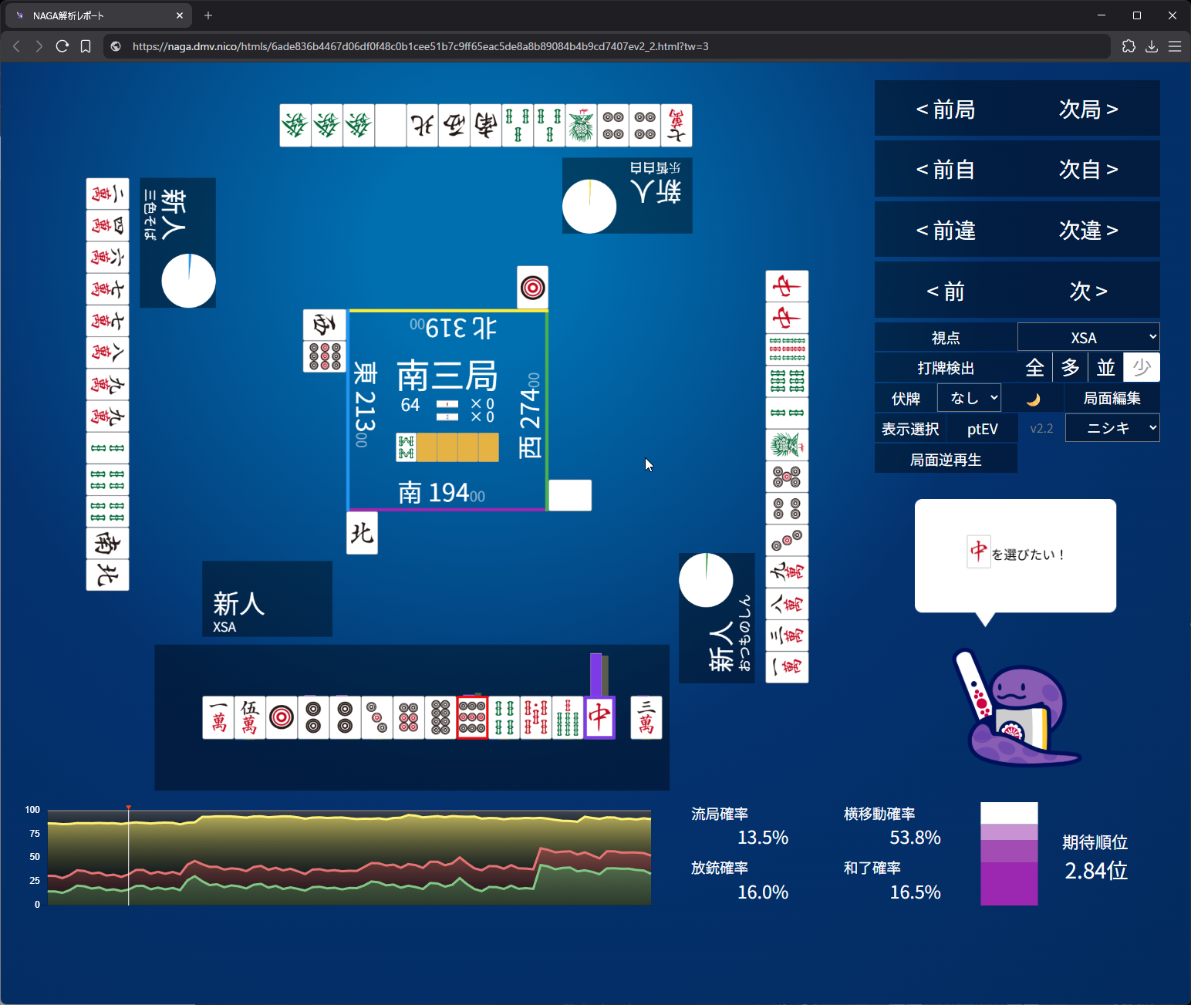Set discard detection to 多

pyautogui.click(x=1070, y=368)
